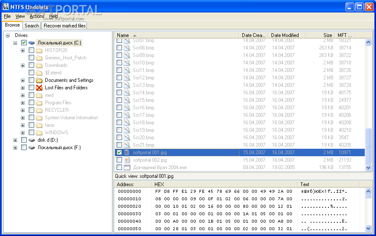The image size is (376, 236).
Task: Check the Lost Files and Folders checkbox
Action: tap(31, 88)
